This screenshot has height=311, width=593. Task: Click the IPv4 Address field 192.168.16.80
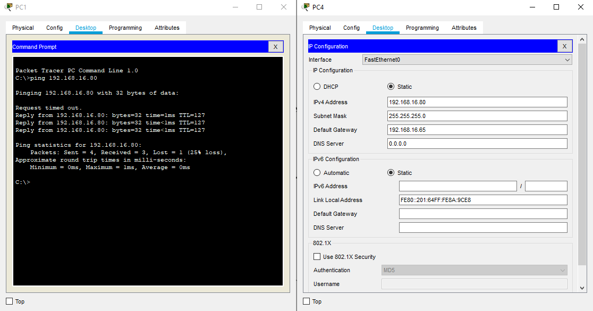pyautogui.click(x=477, y=102)
